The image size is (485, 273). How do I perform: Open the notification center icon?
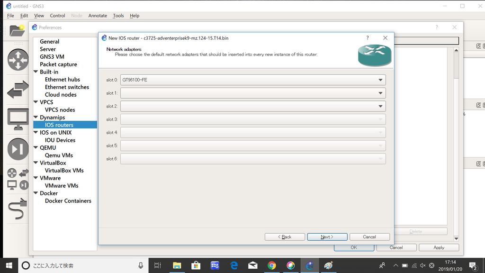point(473,265)
